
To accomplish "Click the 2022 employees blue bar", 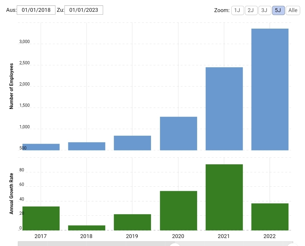I will coord(270,89).
